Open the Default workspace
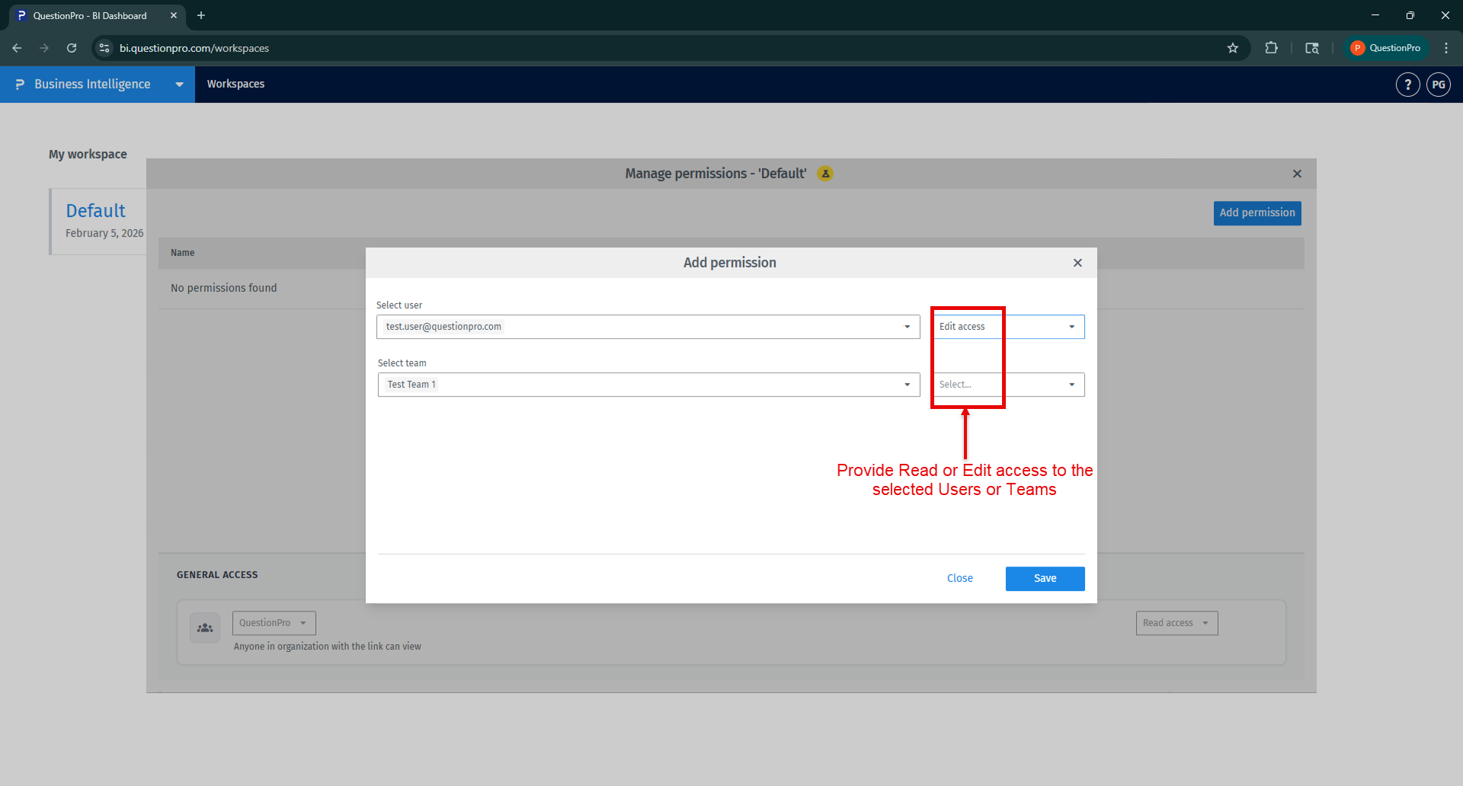The image size is (1463, 786). (x=95, y=211)
